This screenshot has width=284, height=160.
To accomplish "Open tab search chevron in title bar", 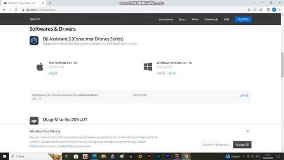I will click(254, 3).
